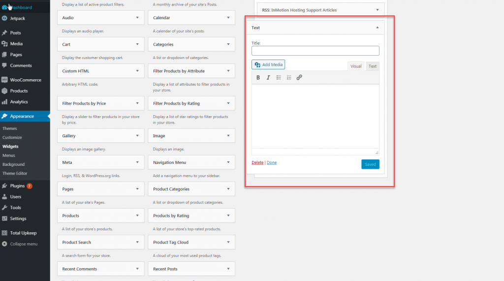504x281 pixels.
Task: Click the widget Title input field
Action: click(x=315, y=51)
